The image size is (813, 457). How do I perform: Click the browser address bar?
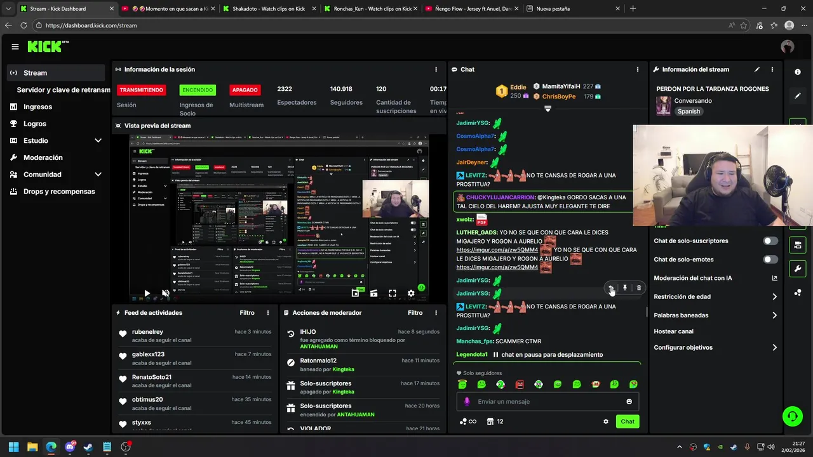click(x=381, y=25)
